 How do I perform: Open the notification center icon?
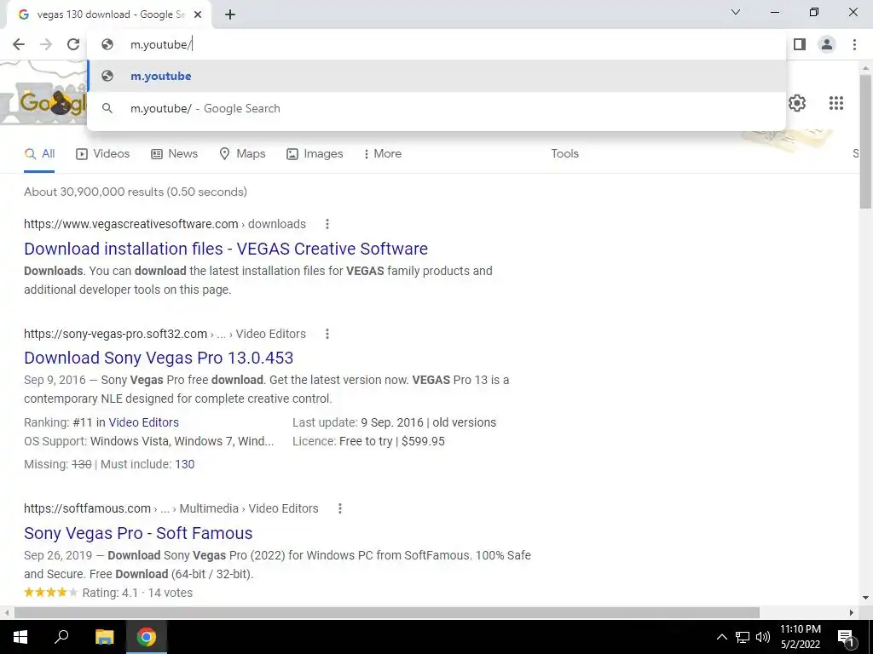click(x=845, y=637)
